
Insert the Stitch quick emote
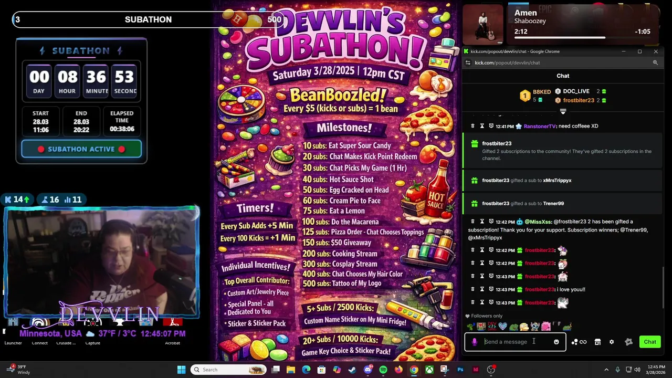534,327
